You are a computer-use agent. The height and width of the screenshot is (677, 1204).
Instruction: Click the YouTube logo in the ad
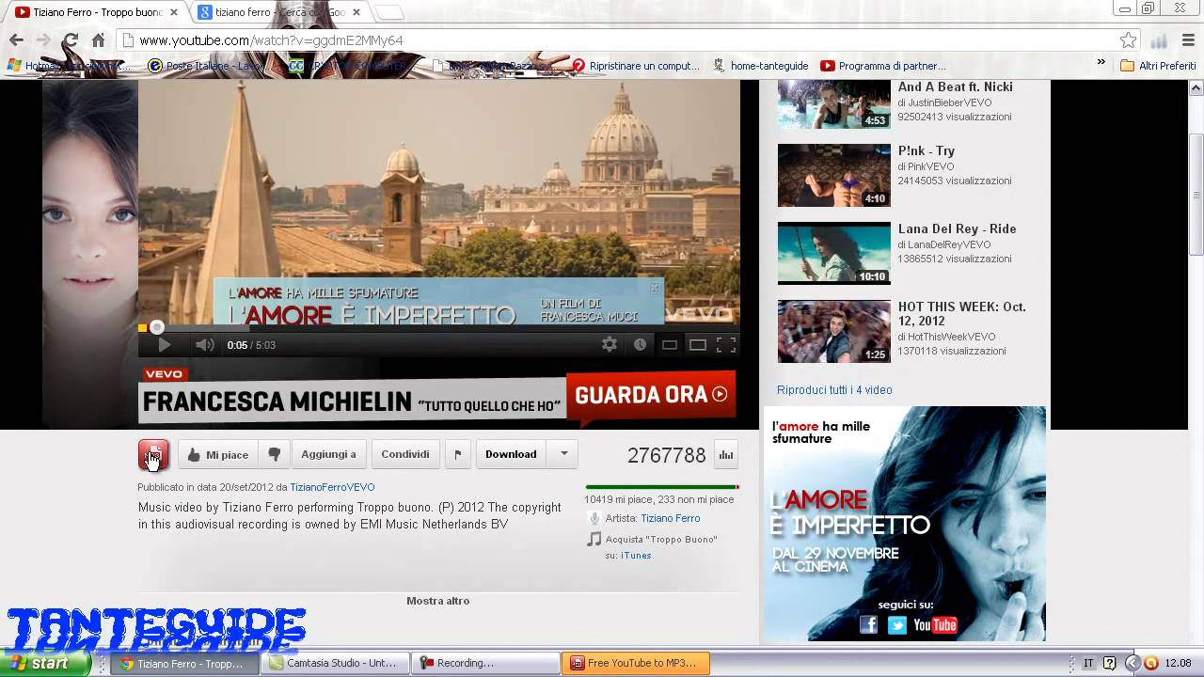tap(935, 625)
